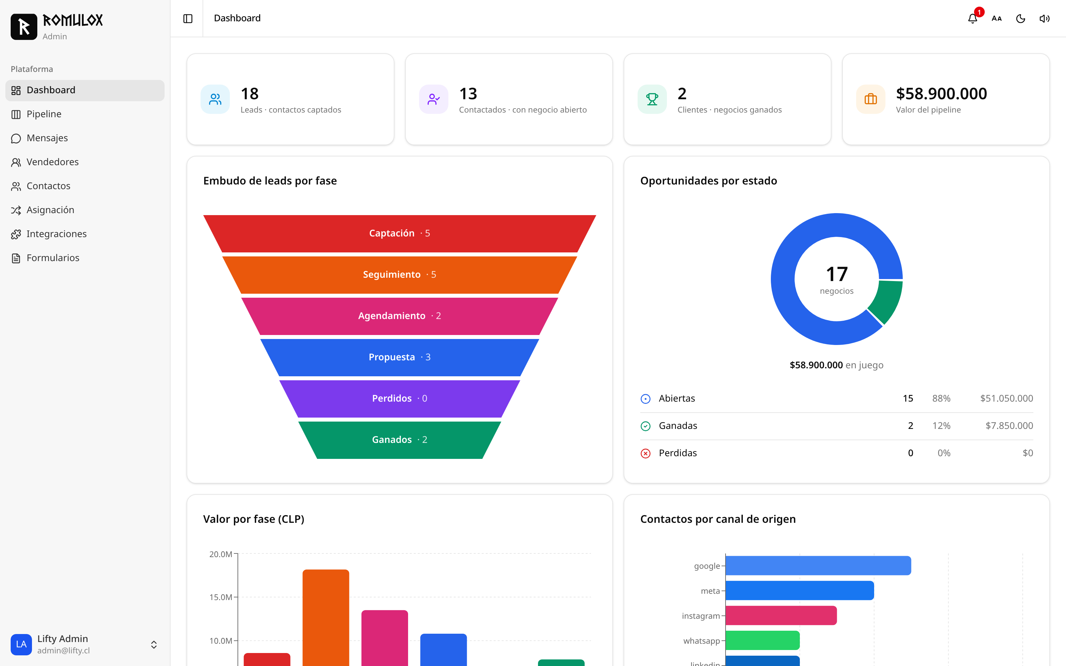Select the Ganados funnel stage
Screen dimensions: 1066x666
399,440
